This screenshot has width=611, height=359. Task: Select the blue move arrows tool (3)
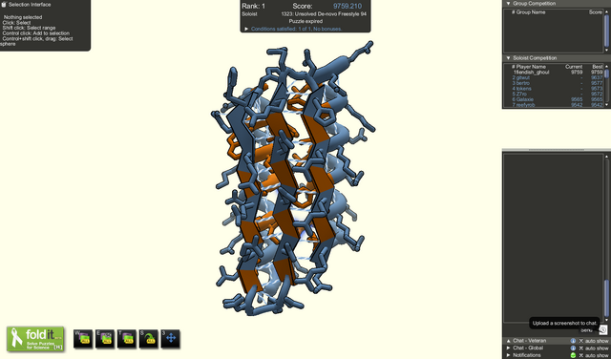(x=170, y=339)
